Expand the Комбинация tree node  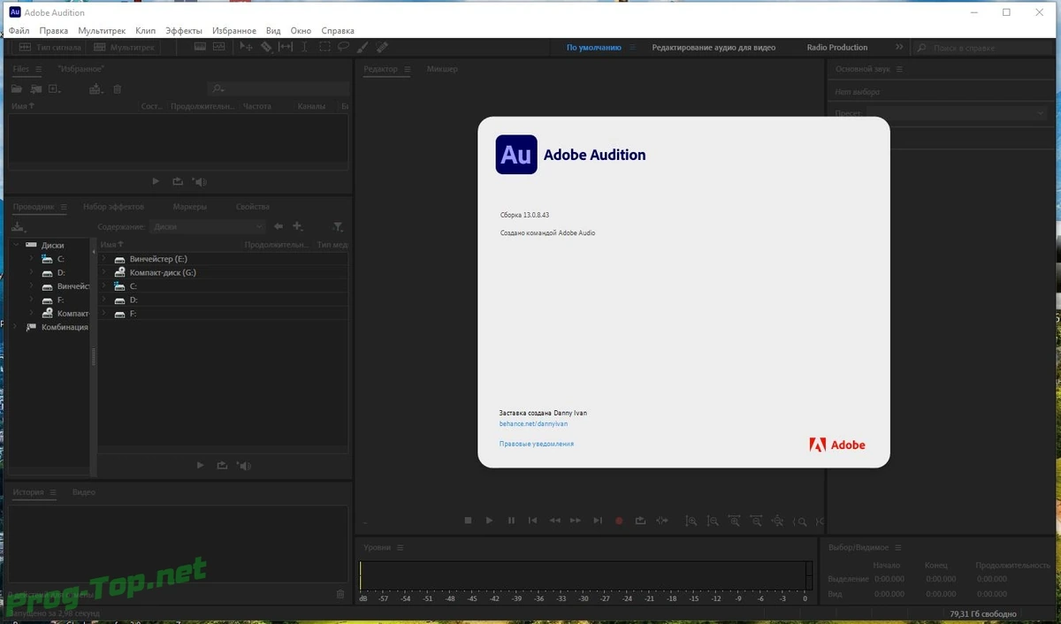click(16, 327)
